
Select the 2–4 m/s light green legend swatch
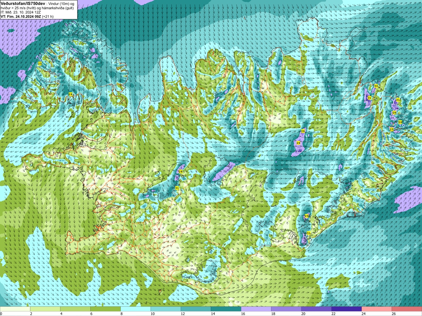pyautogui.click(x=45, y=309)
